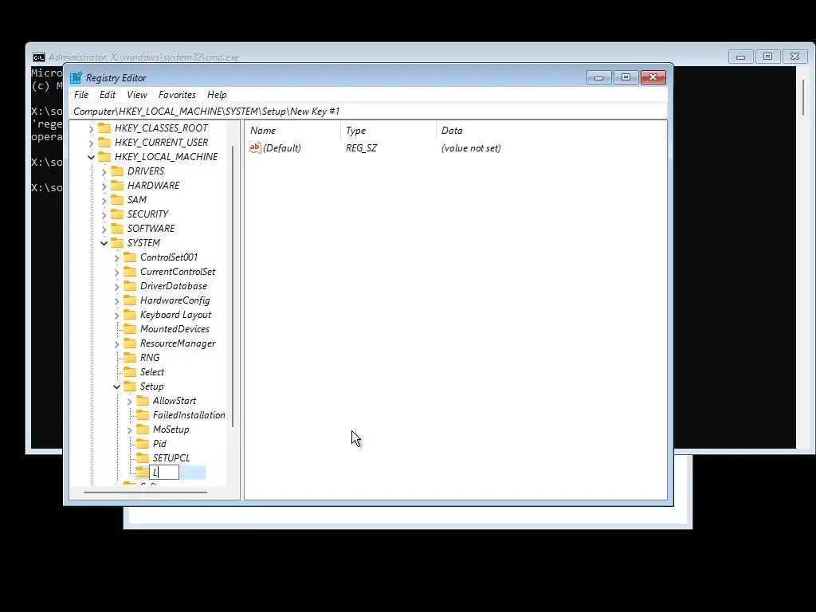Image resolution: width=816 pixels, height=612 pixels.
Task: Click the tree pane vertical scrollbar
Action: point(233,287)
